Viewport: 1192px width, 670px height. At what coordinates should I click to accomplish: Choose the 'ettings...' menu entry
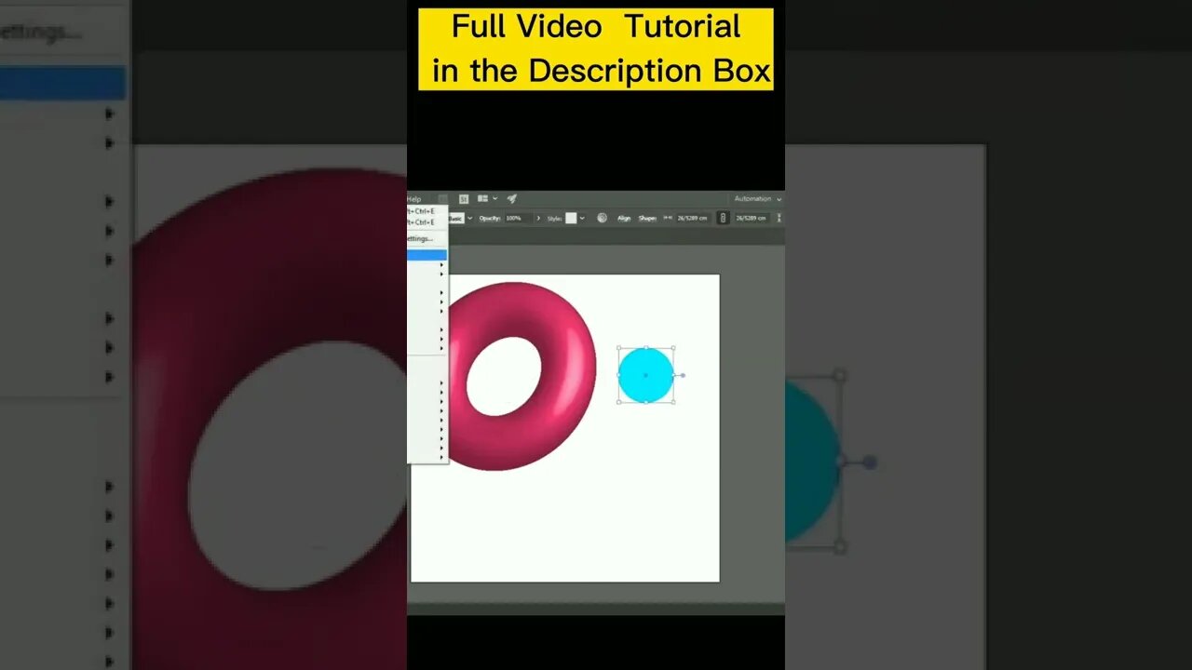420,238
